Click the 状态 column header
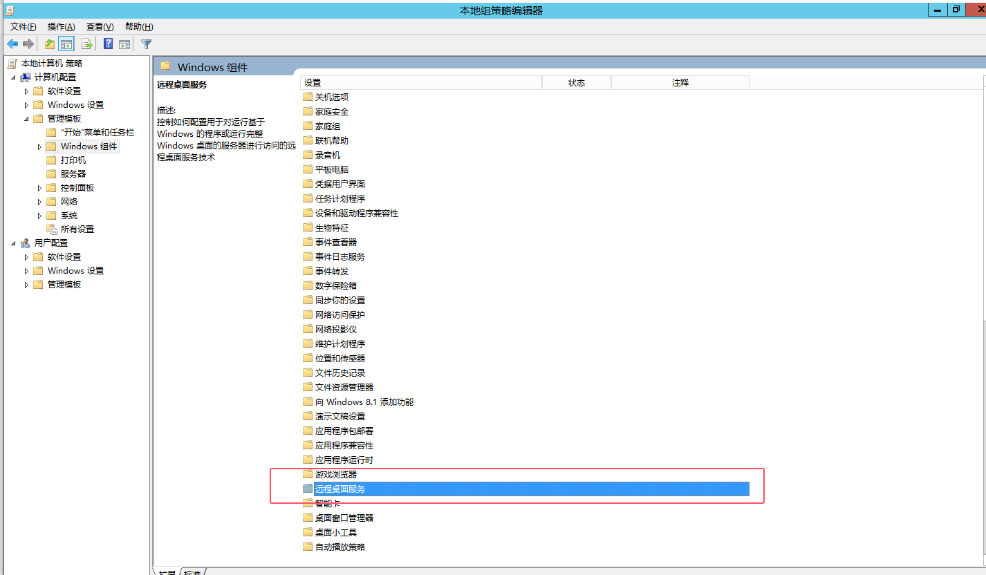The height and width of the screenshot is (575, 986). point(577,82)
